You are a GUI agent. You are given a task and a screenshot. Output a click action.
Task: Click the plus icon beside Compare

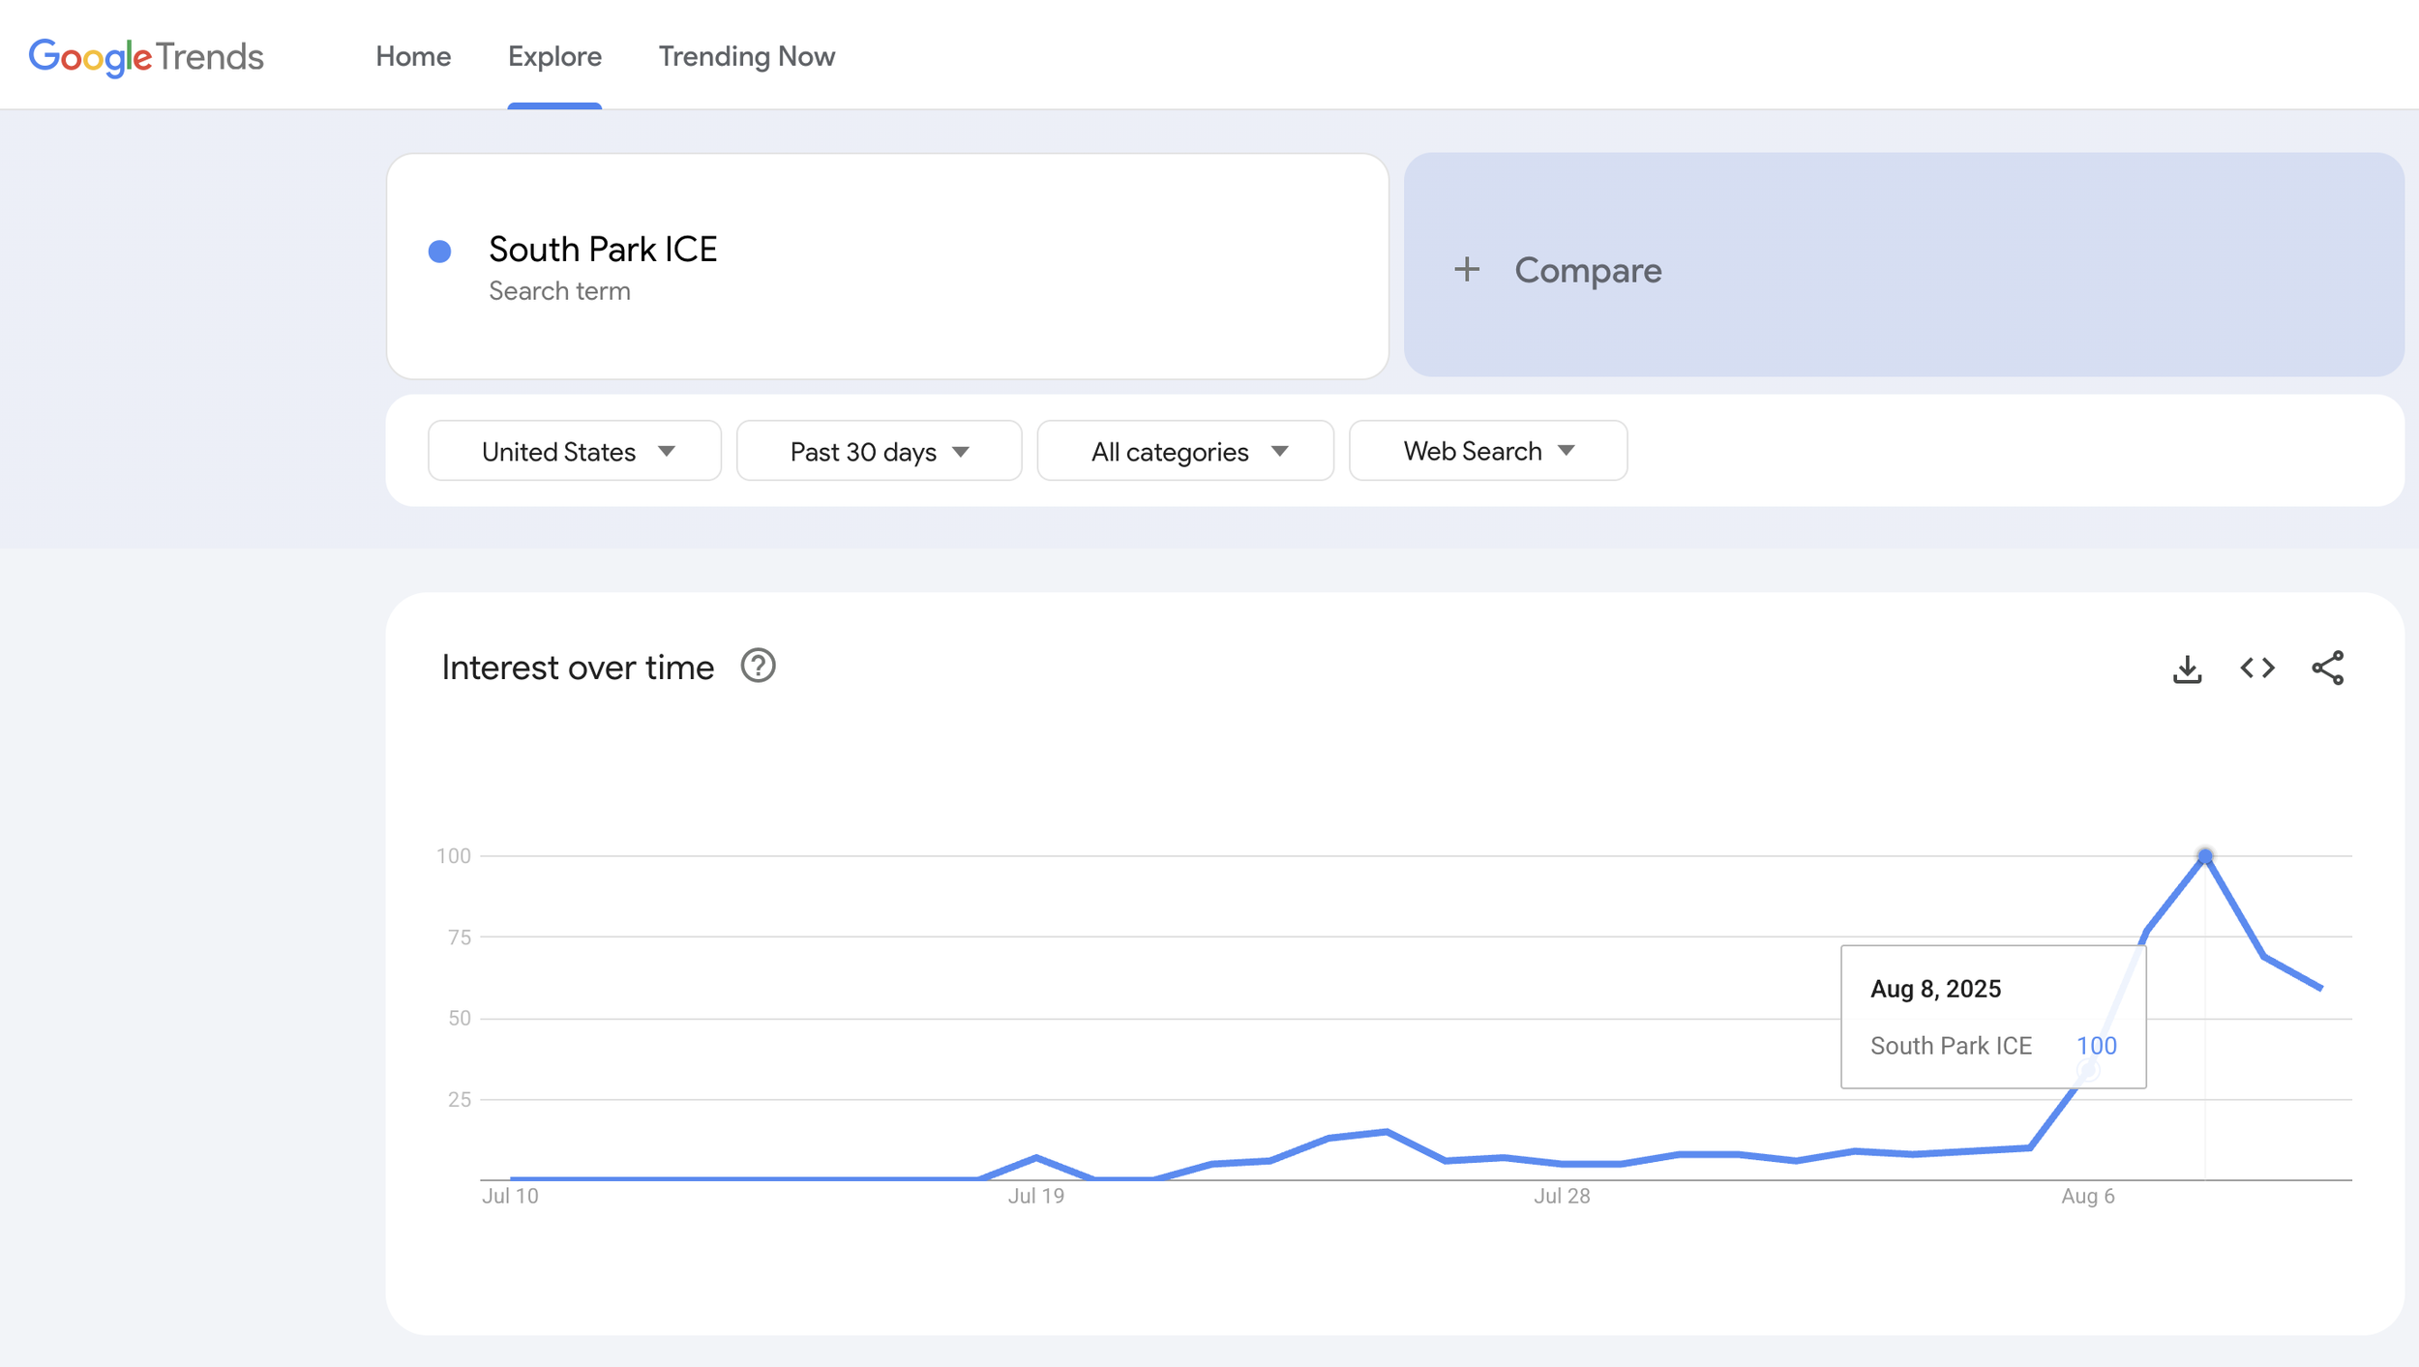1467,269
